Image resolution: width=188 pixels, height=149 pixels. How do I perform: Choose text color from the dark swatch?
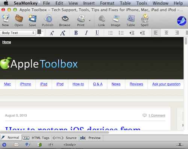pyautogui.click(x=39, y=32)
